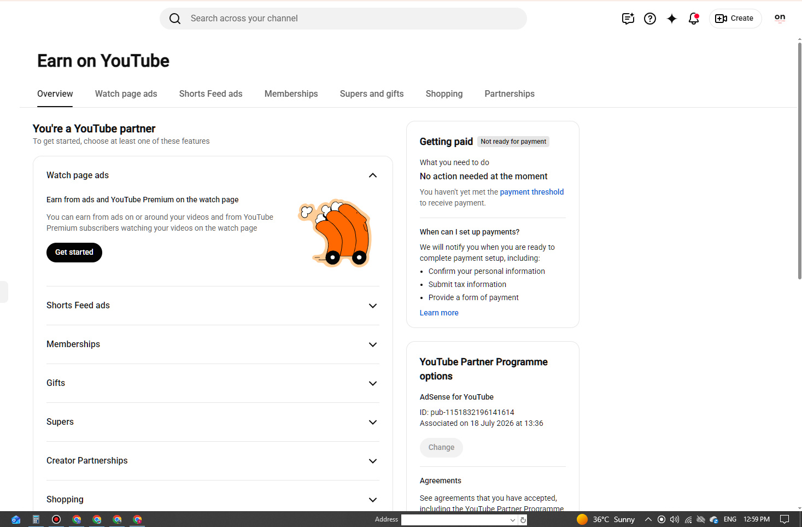This screenshot has width=802, height=527.
Task: Click the page vertical scrollbar
Action: pyautogui.click(x=799, y=161)
